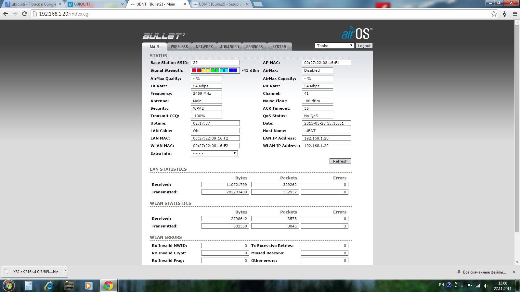Click WLAN Transmitted Errors value 3
520x292 pixels.
325,226
